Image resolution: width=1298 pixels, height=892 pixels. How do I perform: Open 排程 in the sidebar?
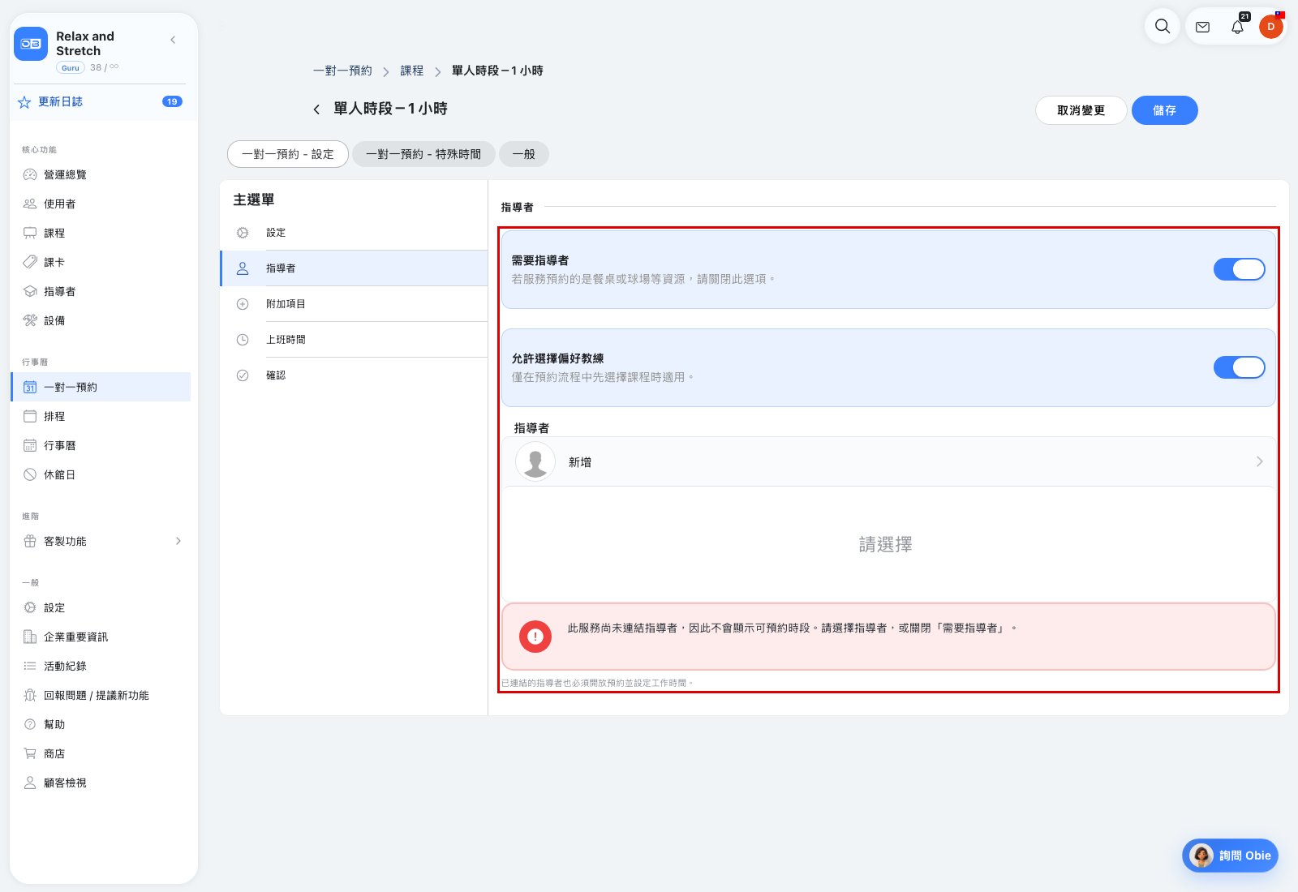[x=101, y=416]
